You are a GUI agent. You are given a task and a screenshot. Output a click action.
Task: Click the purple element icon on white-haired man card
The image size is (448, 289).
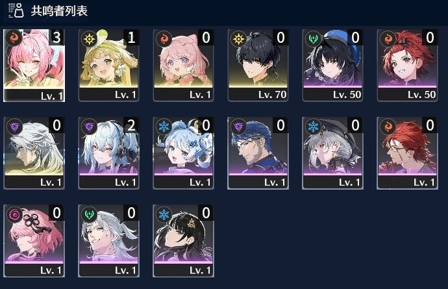pos(14,126)
